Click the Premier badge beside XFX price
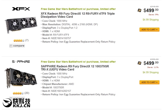The image size is (164, 110). [139, 10]
